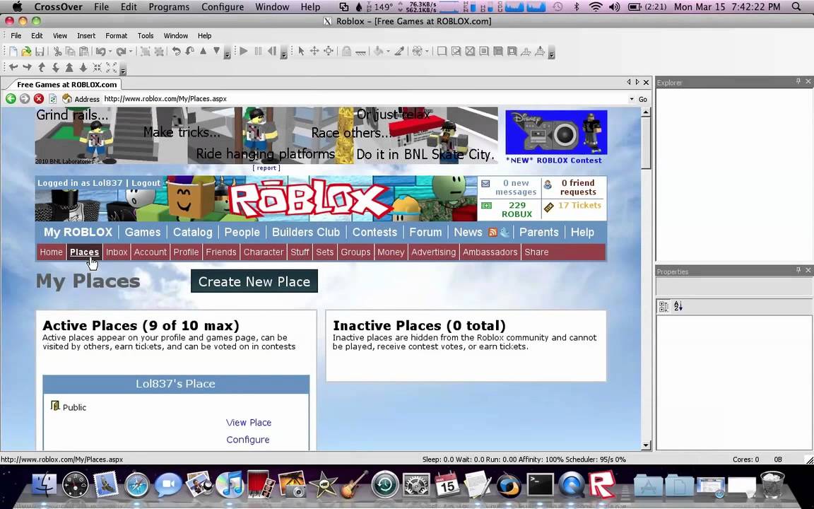
Task: Open the Redo history dropdown arrow
Action: [131, 52]
